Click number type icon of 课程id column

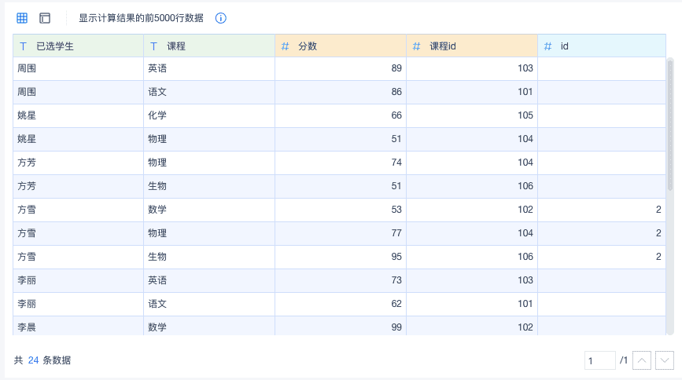point(416,46)
